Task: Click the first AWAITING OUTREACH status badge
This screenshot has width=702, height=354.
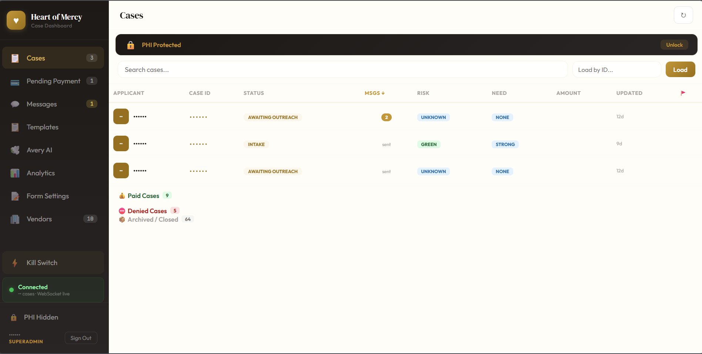Action: [x=273, y=118]
